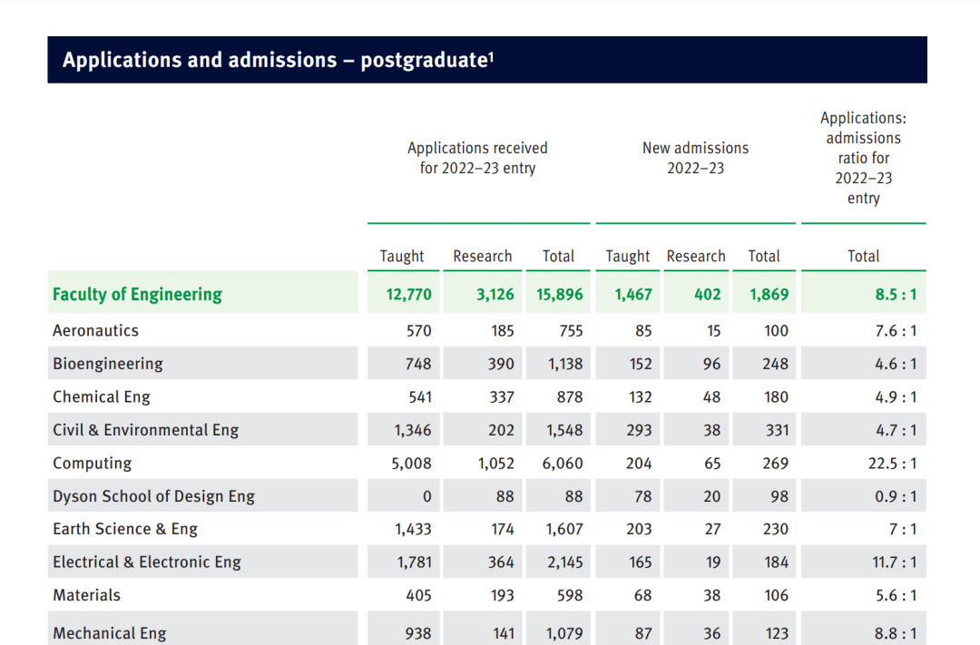Viewport: 980px width, 645px height.
Task: Select Civil & Environmental Eng taught applications 1,346
Action: click(413, 430)
